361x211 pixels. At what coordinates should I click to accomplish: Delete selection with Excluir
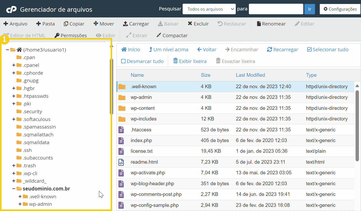[x=198, y=24]
